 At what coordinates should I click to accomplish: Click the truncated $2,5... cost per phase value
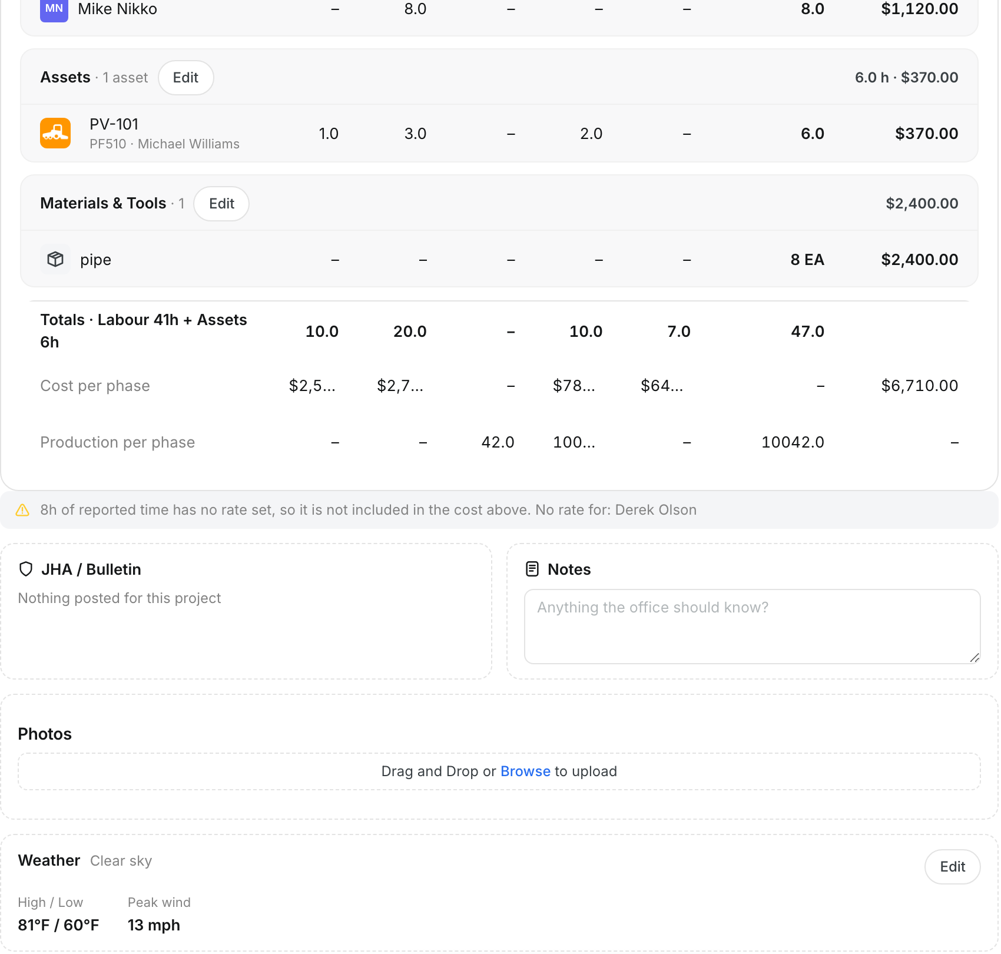(x=312, y=386)
